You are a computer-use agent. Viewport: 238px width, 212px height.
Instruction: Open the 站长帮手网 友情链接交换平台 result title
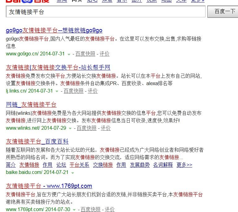[x=58, y=67]
